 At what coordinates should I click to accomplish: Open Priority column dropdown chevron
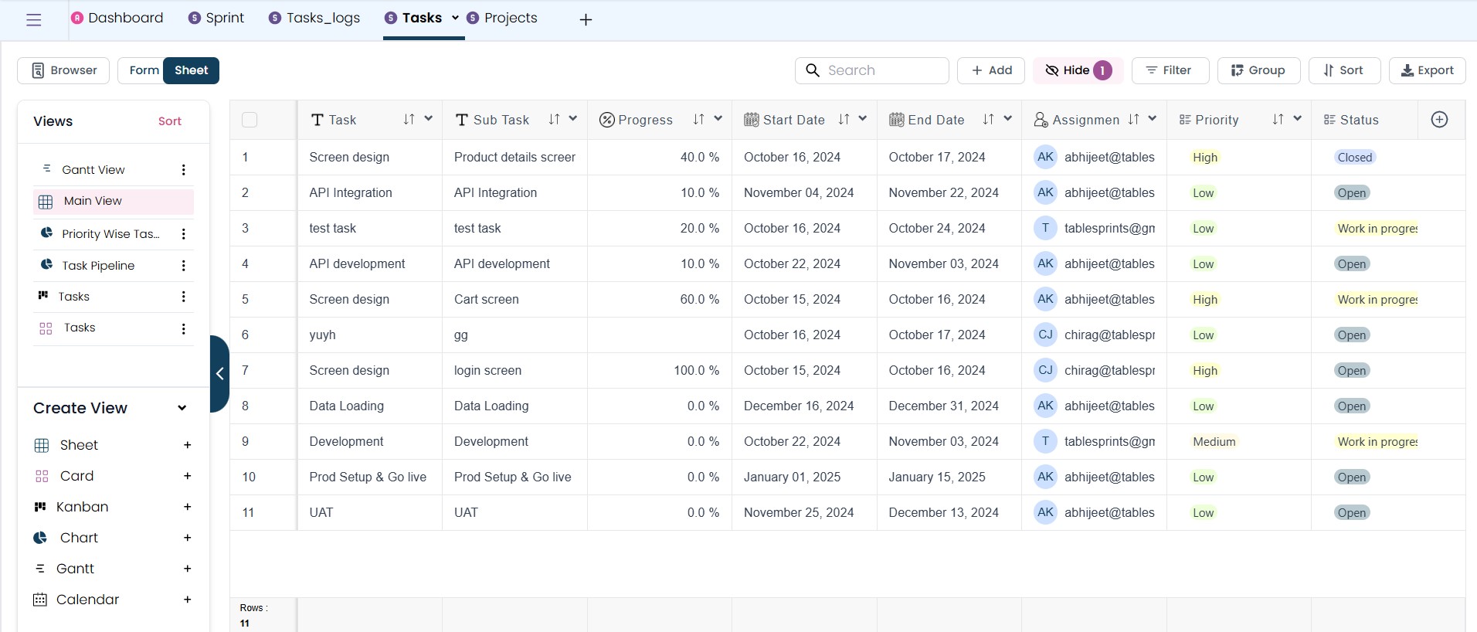point(1298,119)
